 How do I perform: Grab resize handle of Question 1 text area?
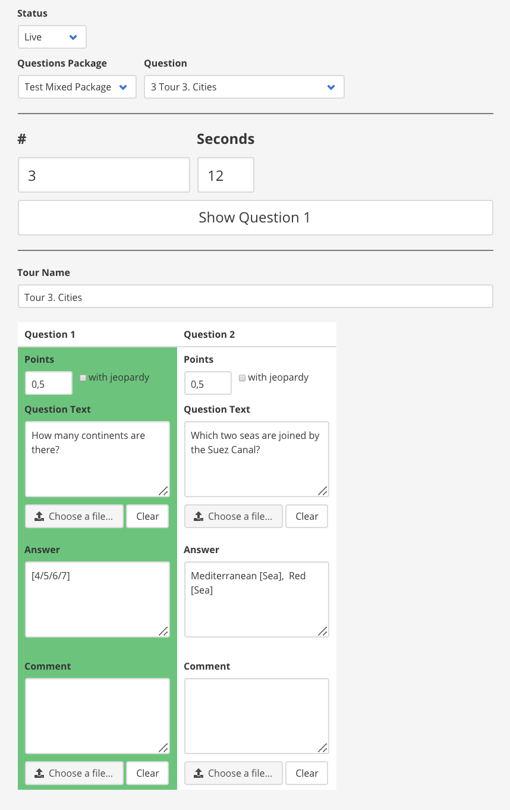click(163, 491)
